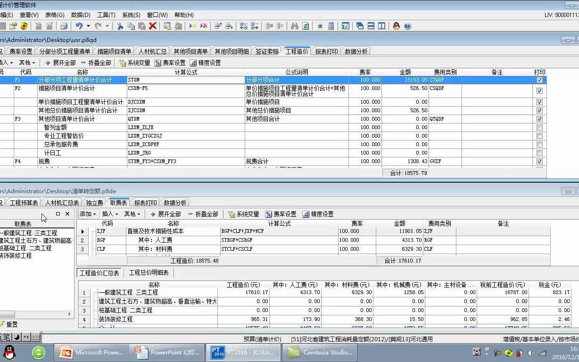This screenshot has width=579, height=362.
Task: Uncheck the 打印 checkbox for 分部分项工程量清单计价合计
Action: (539, 80)
